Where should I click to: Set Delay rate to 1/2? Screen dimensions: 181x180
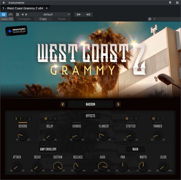tap(46, 119)
